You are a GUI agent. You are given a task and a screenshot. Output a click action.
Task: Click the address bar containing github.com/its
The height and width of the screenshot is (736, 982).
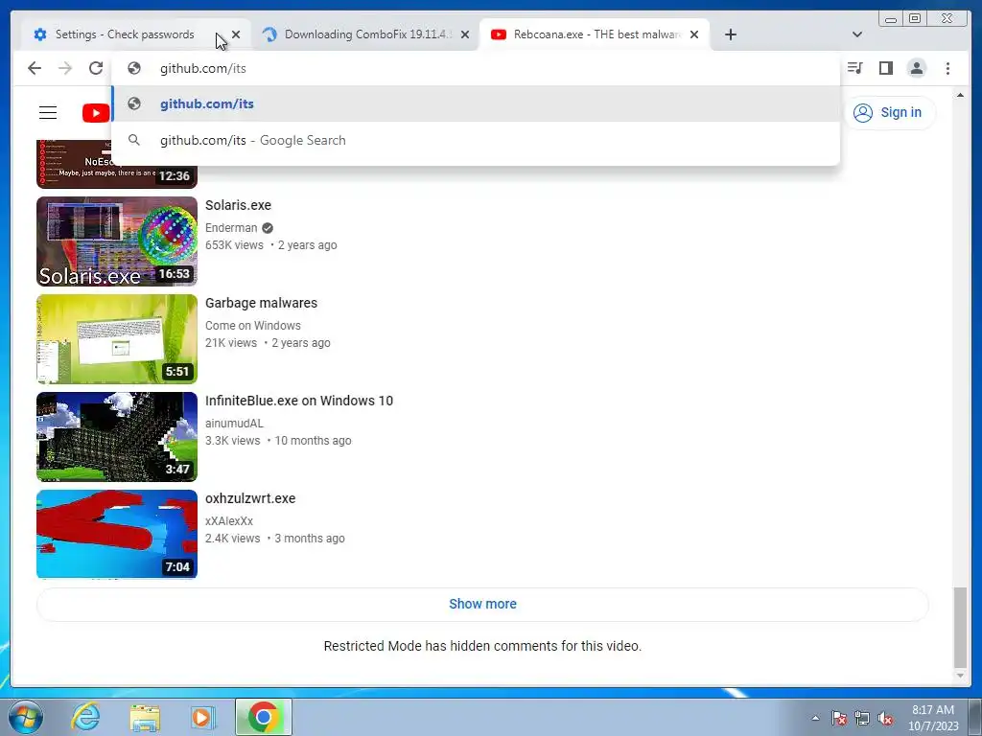pos(476,68)
